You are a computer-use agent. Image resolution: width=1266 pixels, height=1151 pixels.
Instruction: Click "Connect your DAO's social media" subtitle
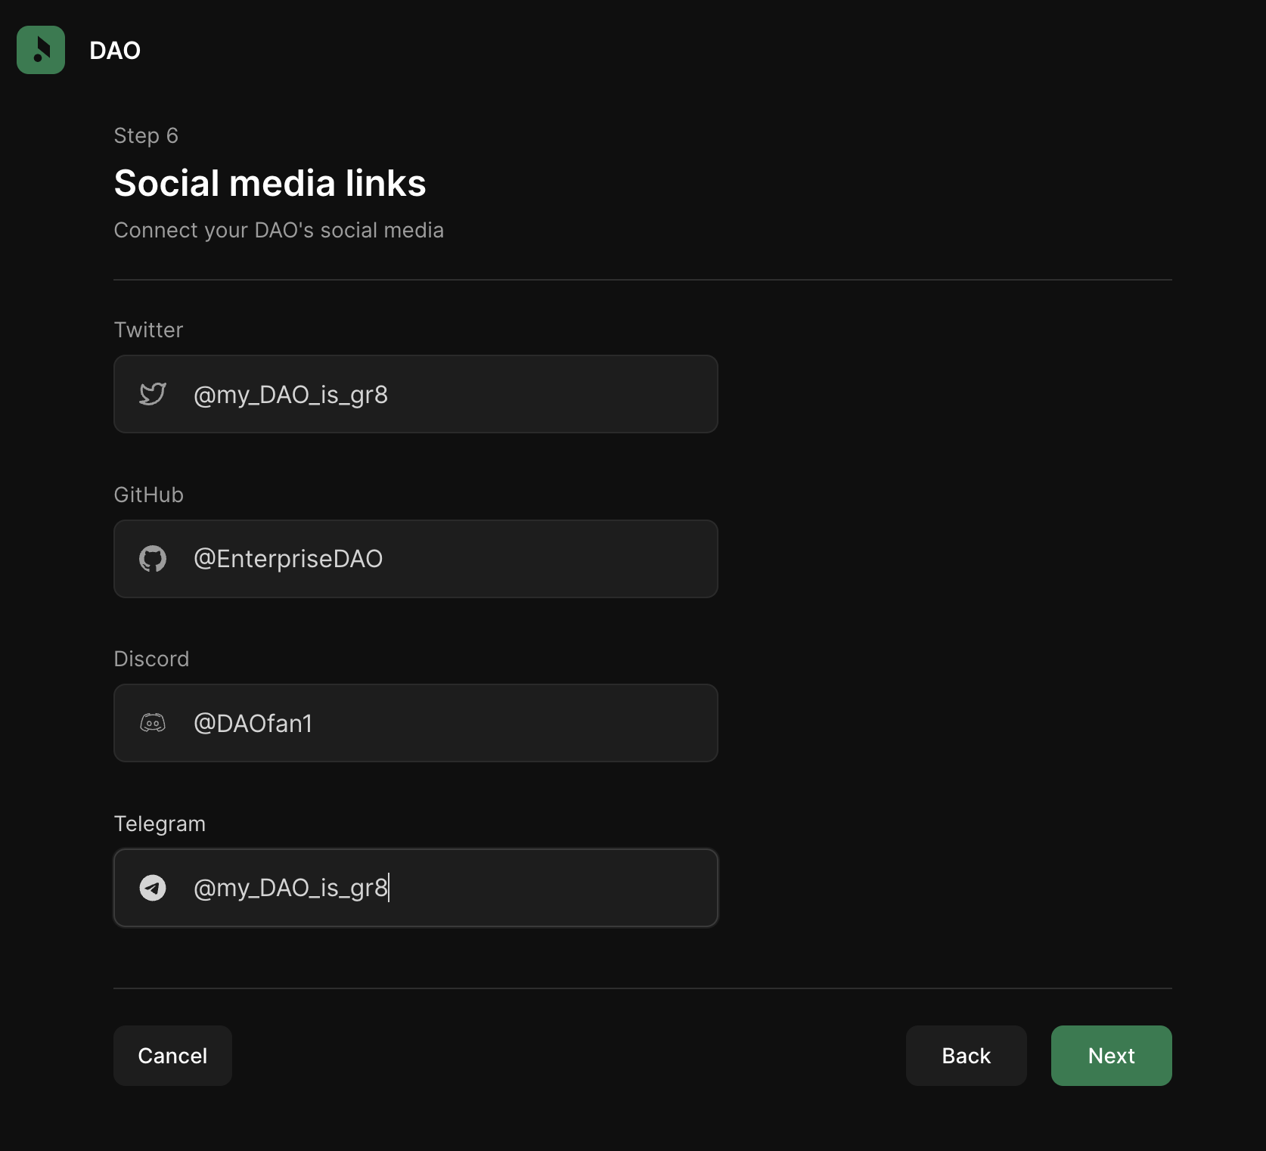278,230
